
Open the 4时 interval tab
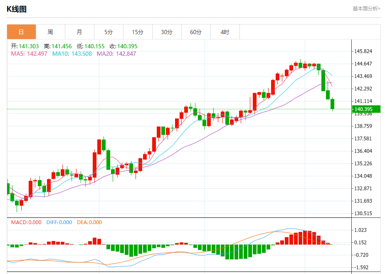225,32
